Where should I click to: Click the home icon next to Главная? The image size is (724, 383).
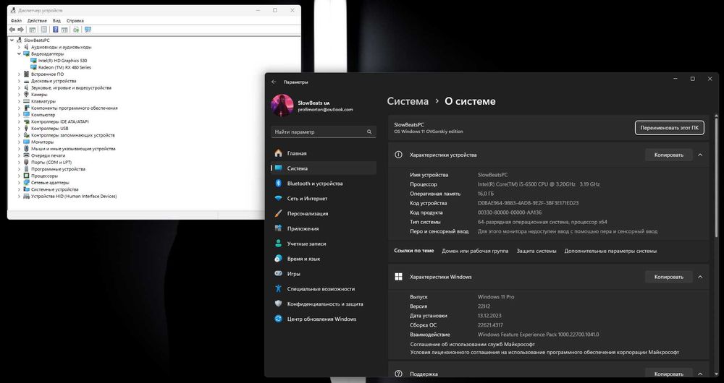pos(278,153)
